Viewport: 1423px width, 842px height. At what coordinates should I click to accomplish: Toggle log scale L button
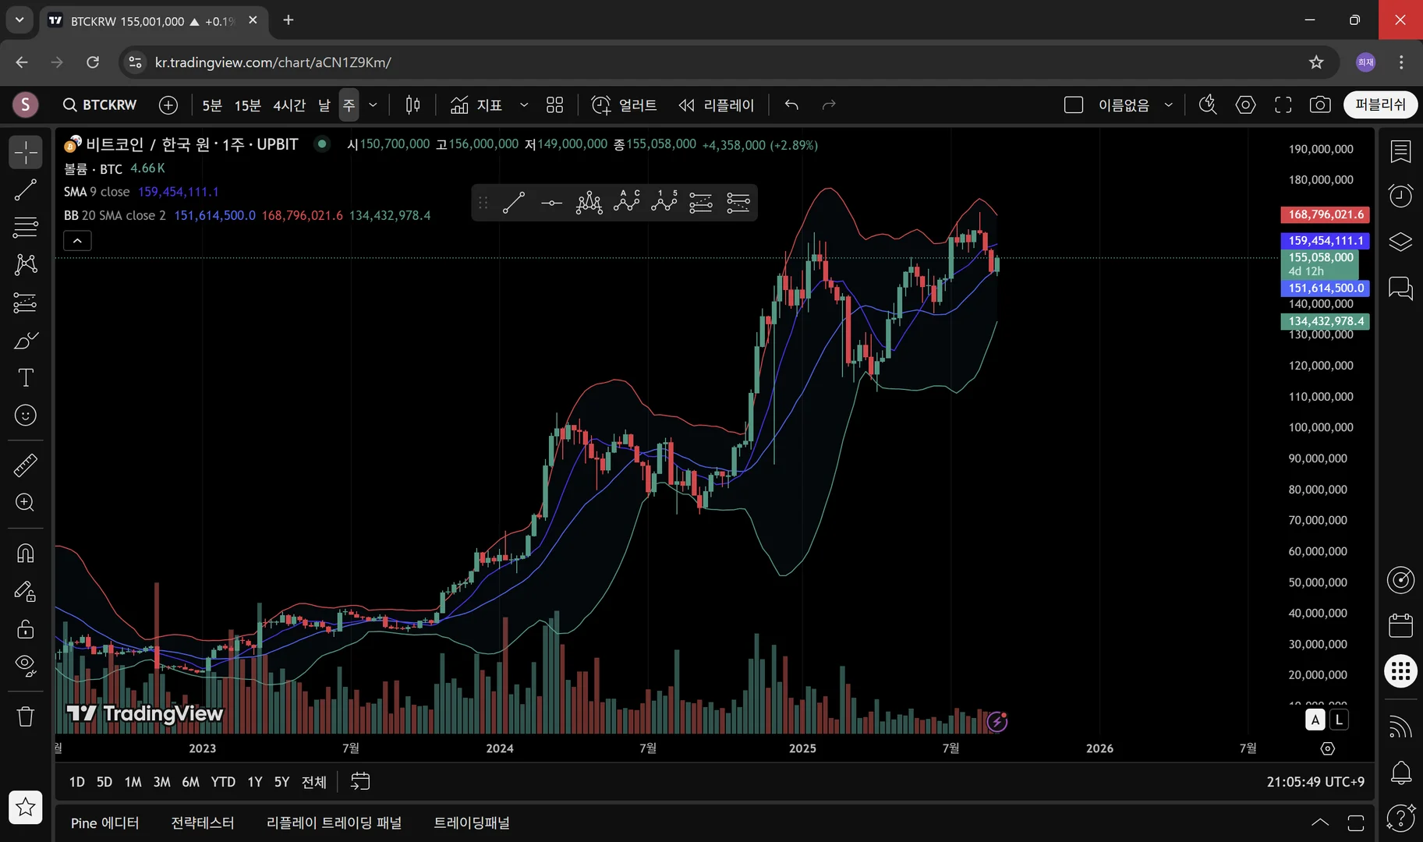(1339, 720)
